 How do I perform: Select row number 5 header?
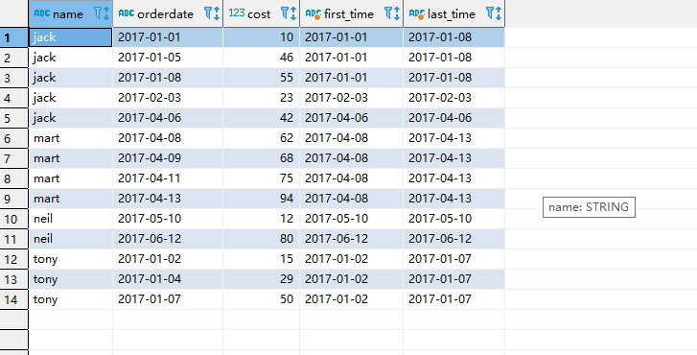tap(14, 118)
